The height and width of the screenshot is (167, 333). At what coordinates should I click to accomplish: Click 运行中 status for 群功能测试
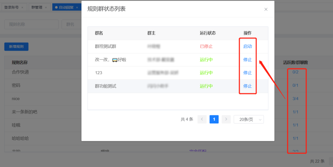click(206, 86)
